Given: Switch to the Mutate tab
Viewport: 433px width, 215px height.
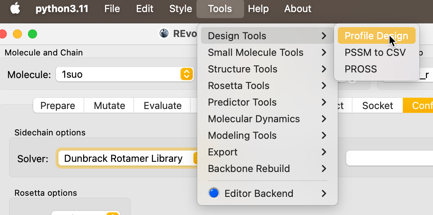Looking at the screenshot, I should 109,105.
